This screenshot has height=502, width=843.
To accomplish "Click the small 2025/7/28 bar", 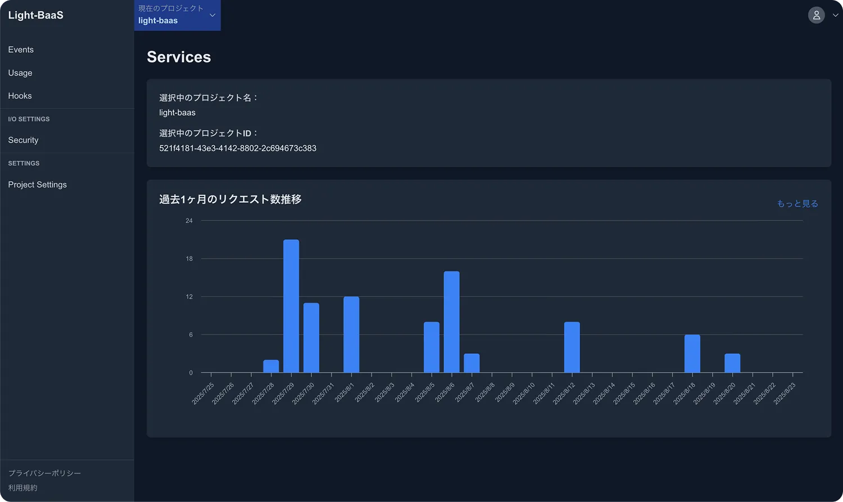I will [x=271, y=366].
